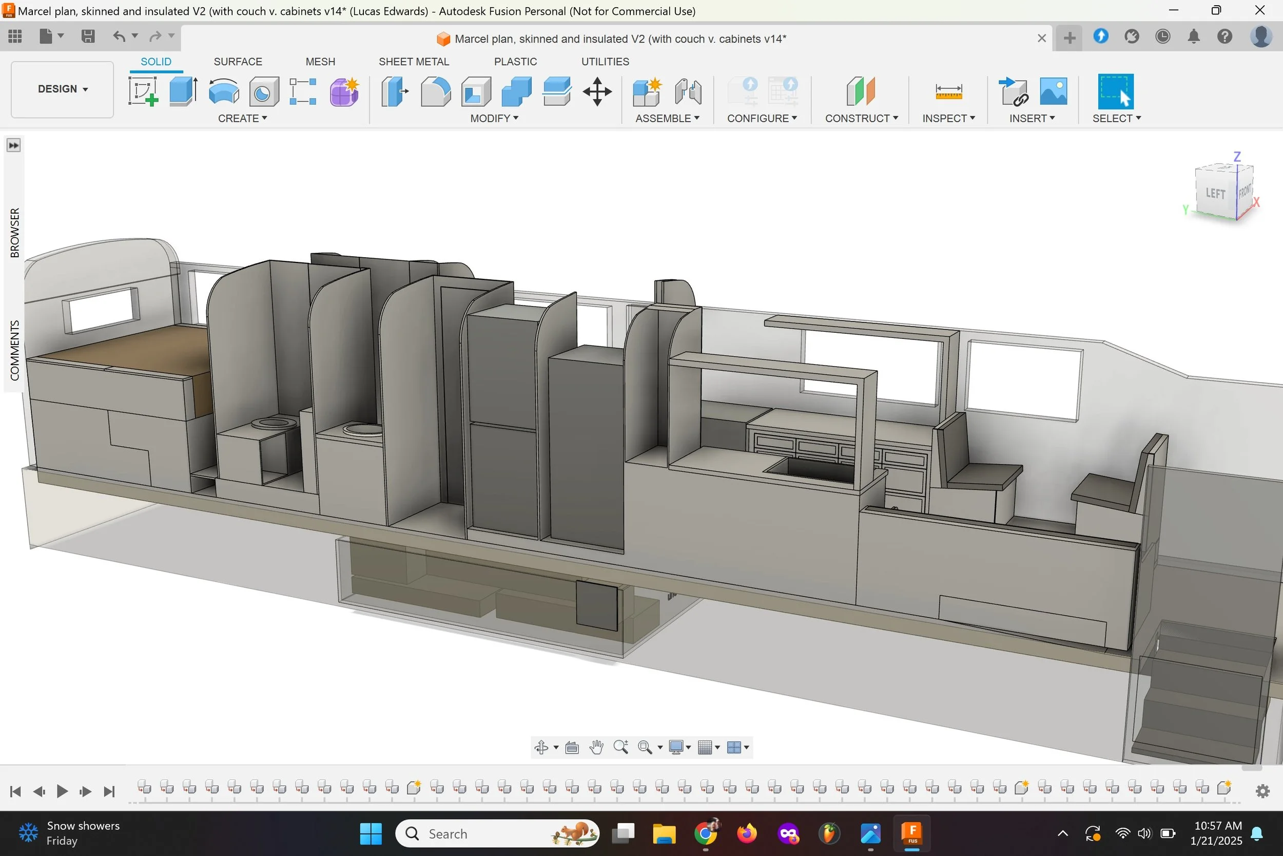
Task: Open the ASSEMBLE dropdown
Action: [x=667, y=118]
